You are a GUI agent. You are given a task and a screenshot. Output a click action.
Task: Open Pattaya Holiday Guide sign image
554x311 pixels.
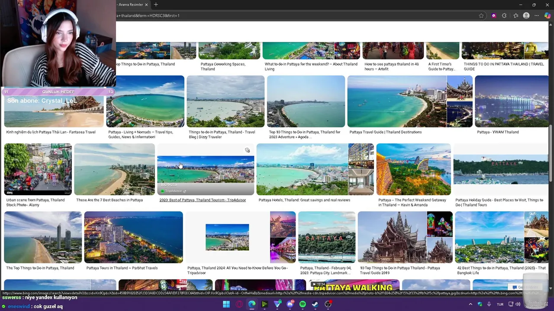[501, 169]
